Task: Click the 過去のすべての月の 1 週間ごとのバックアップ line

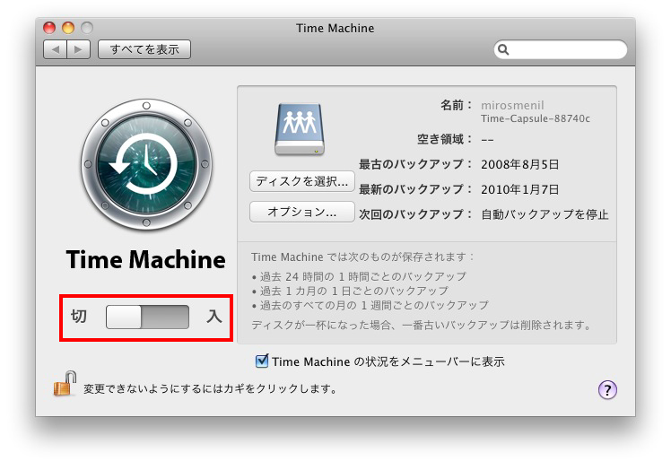Action: pyautogui.click(x=374, y=305)
